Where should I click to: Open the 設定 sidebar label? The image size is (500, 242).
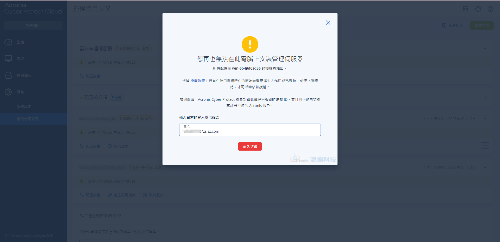tap(20, 92)
